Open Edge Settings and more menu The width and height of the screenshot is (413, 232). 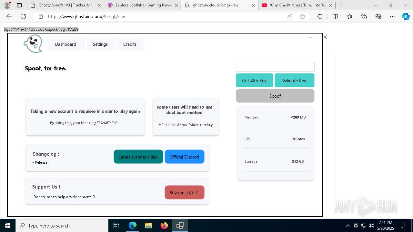[x=392, y=16]
